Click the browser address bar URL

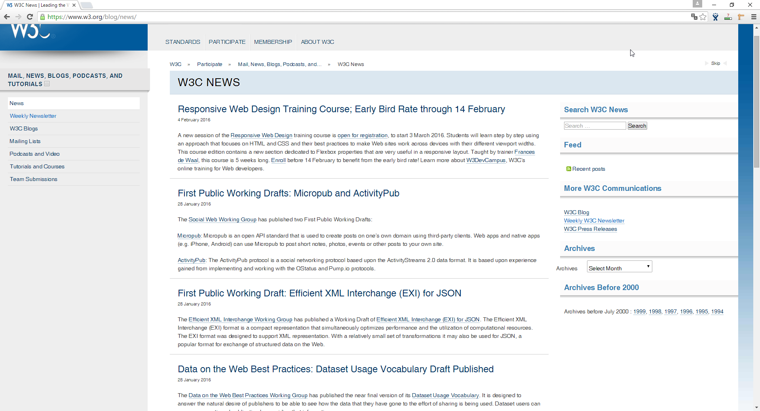click(92, 17)
